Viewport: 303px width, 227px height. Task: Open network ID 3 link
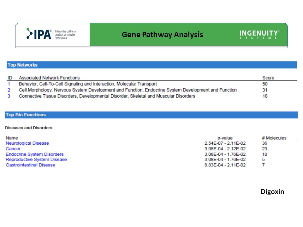coord(9,96)
